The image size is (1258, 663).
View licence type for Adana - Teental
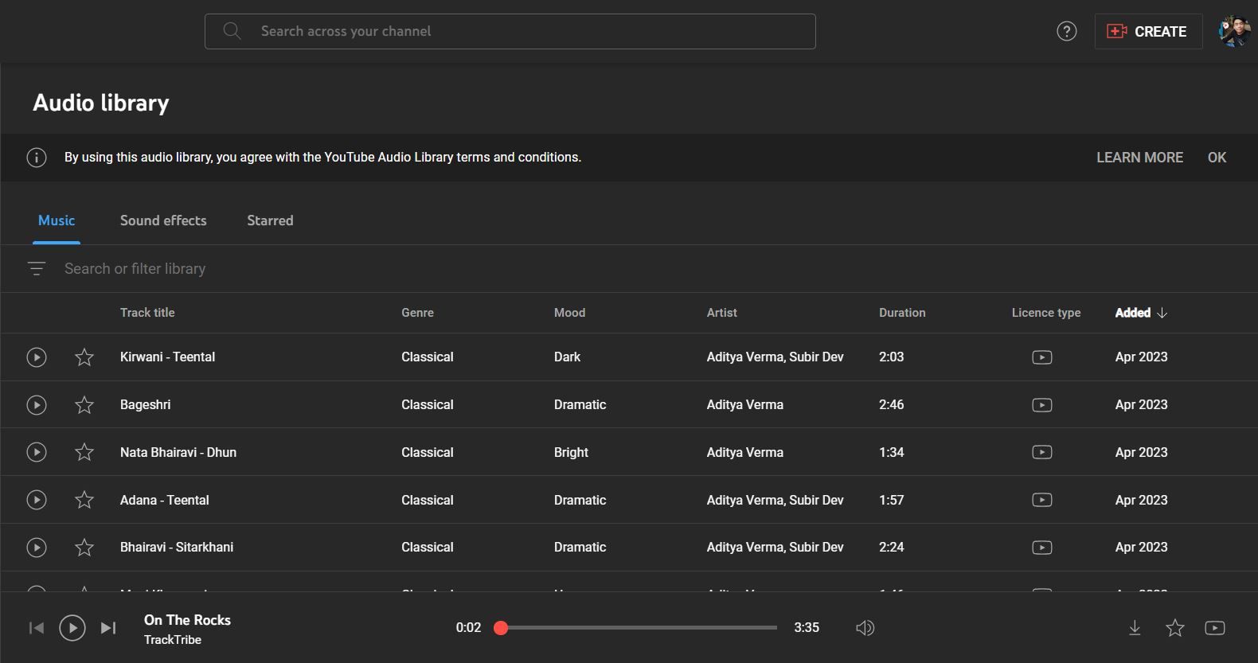coord(1042,500)
